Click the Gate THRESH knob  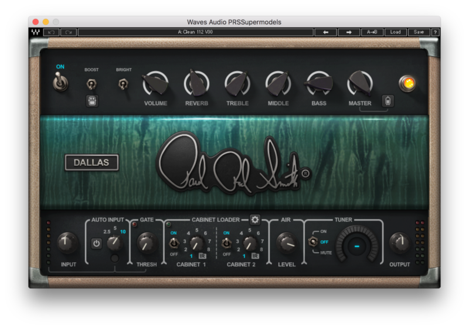click(x=147, y=243)
